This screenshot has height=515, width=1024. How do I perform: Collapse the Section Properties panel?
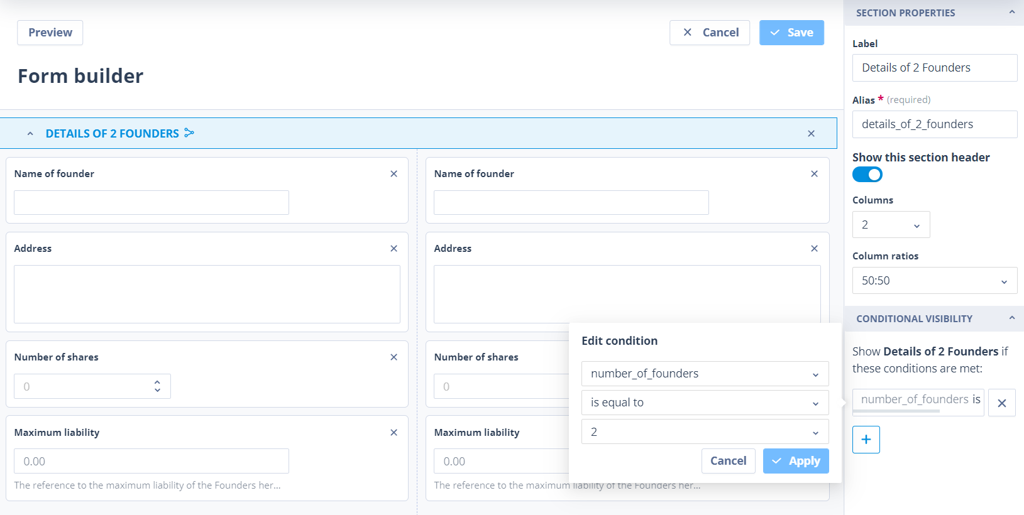click(x=1012, y=13)
